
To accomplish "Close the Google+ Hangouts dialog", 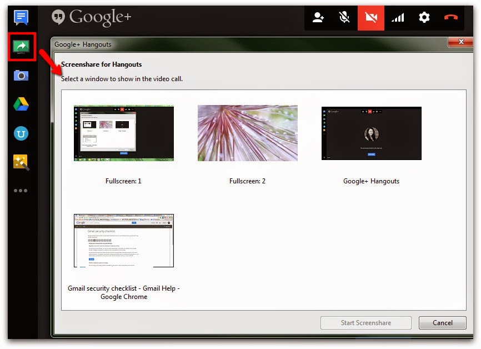I will [x=461, y=42].
